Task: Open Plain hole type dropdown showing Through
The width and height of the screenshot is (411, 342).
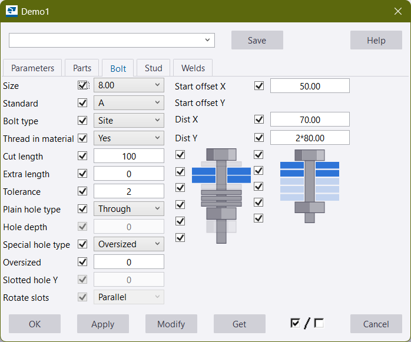Action: 129,209
